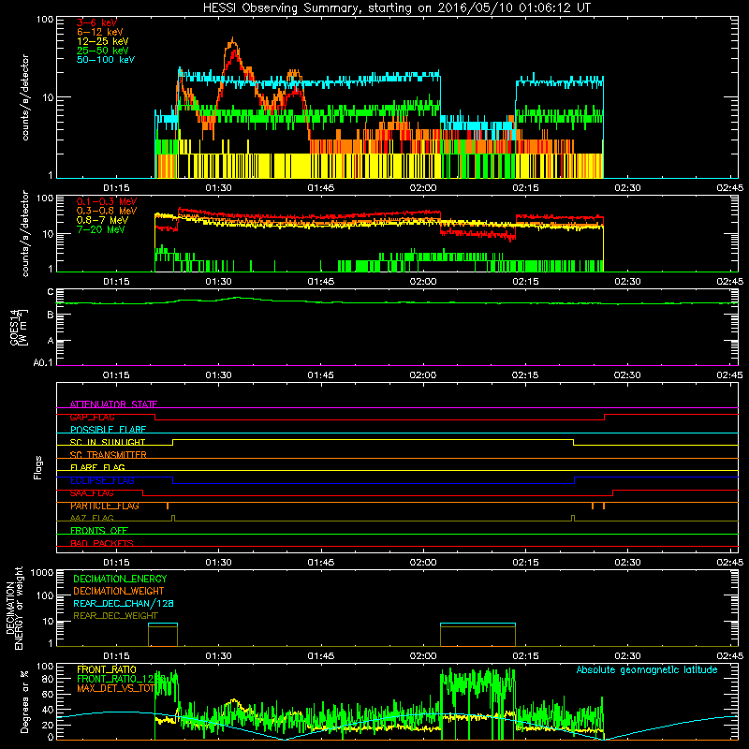Click the GOES14 axis label
The height and width of the screenshot is (749, 749).
pos(18,327)
